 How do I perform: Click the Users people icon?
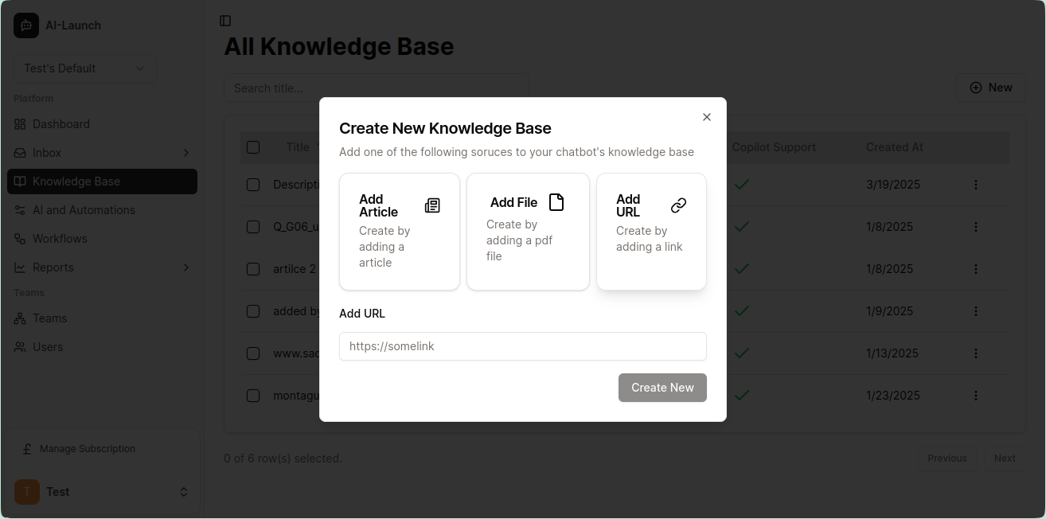tap(20, 347)
